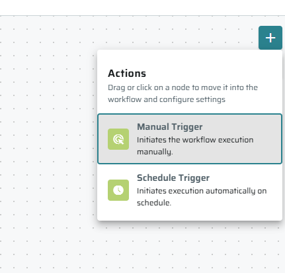Click 'Initiates execution automatically on schedule' description

point(202,197)
